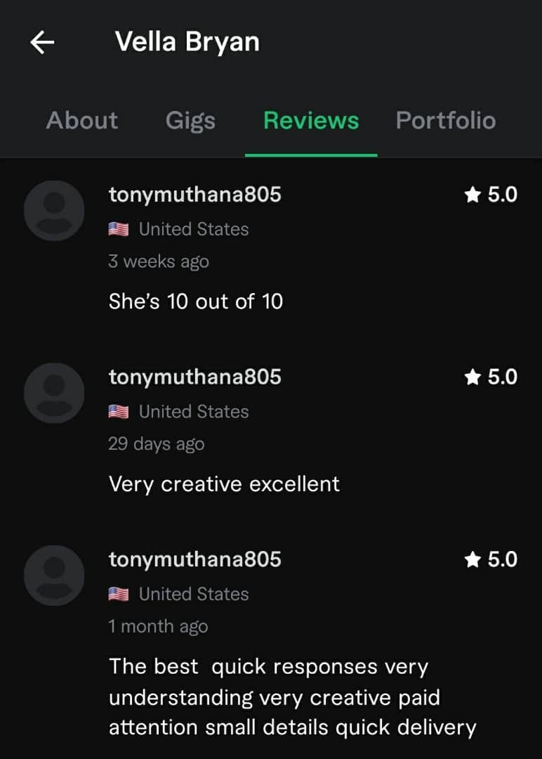Tap the star rating on the 1 month ago review

[x=491, y=559]
